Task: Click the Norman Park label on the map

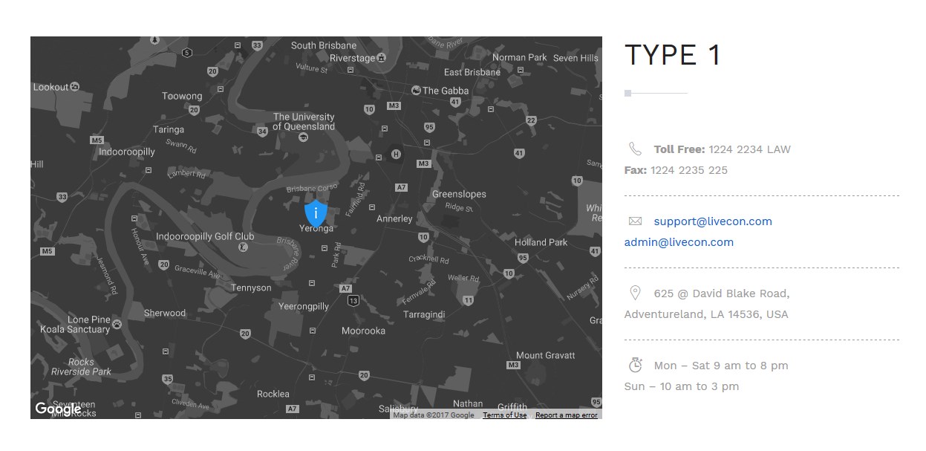Action: coord(520,57)
